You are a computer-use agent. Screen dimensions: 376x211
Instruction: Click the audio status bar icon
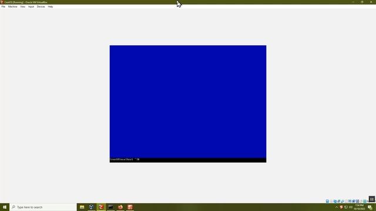[x=335, y=201]
